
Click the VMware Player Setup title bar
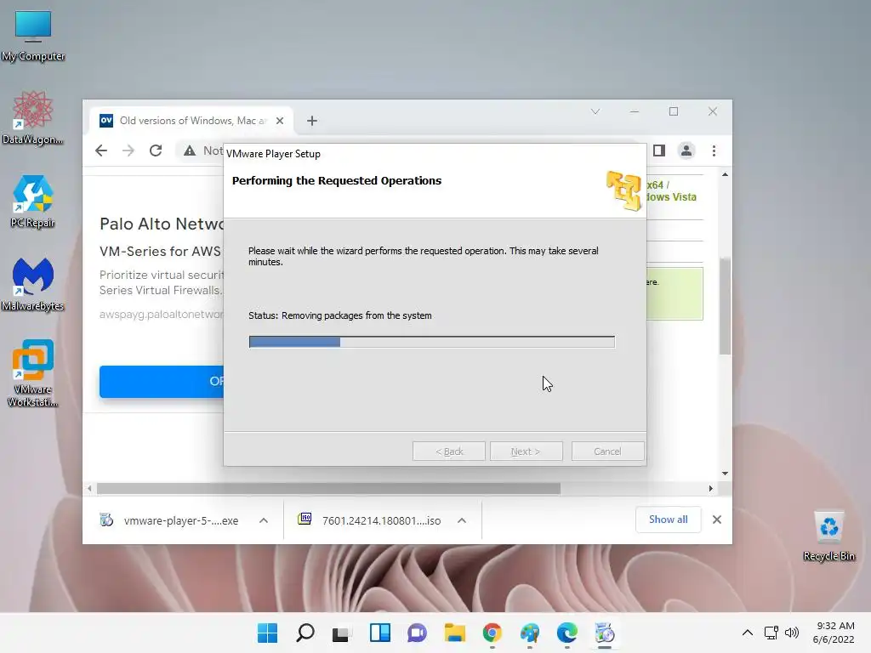tap(435, 154)
